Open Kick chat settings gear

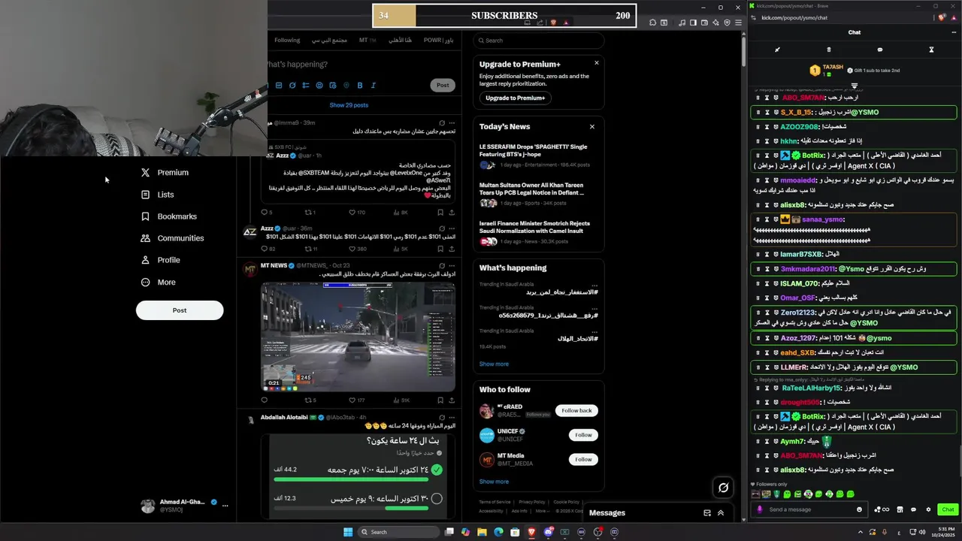(x=928, y=509)
